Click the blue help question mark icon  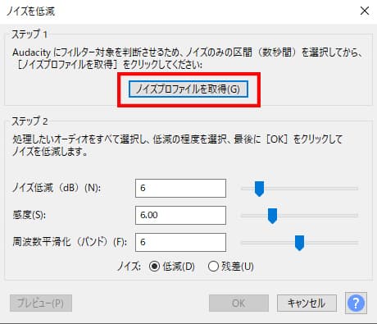pos(356,303)
